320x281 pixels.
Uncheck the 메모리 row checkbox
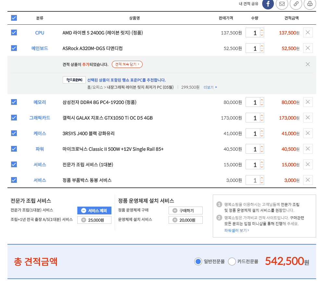[14, 102]
